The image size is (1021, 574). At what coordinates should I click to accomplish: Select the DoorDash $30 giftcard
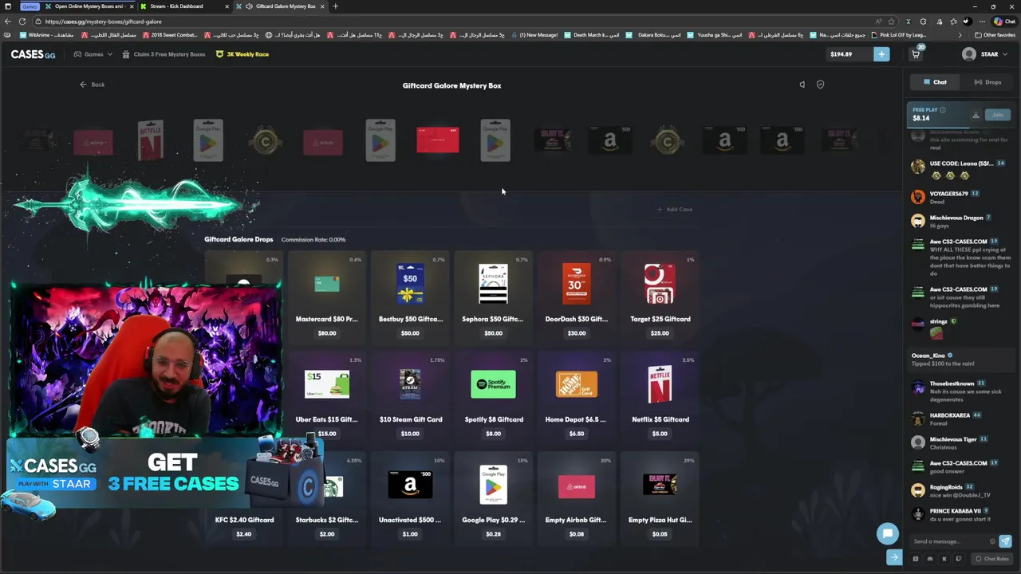click(576, 297)
